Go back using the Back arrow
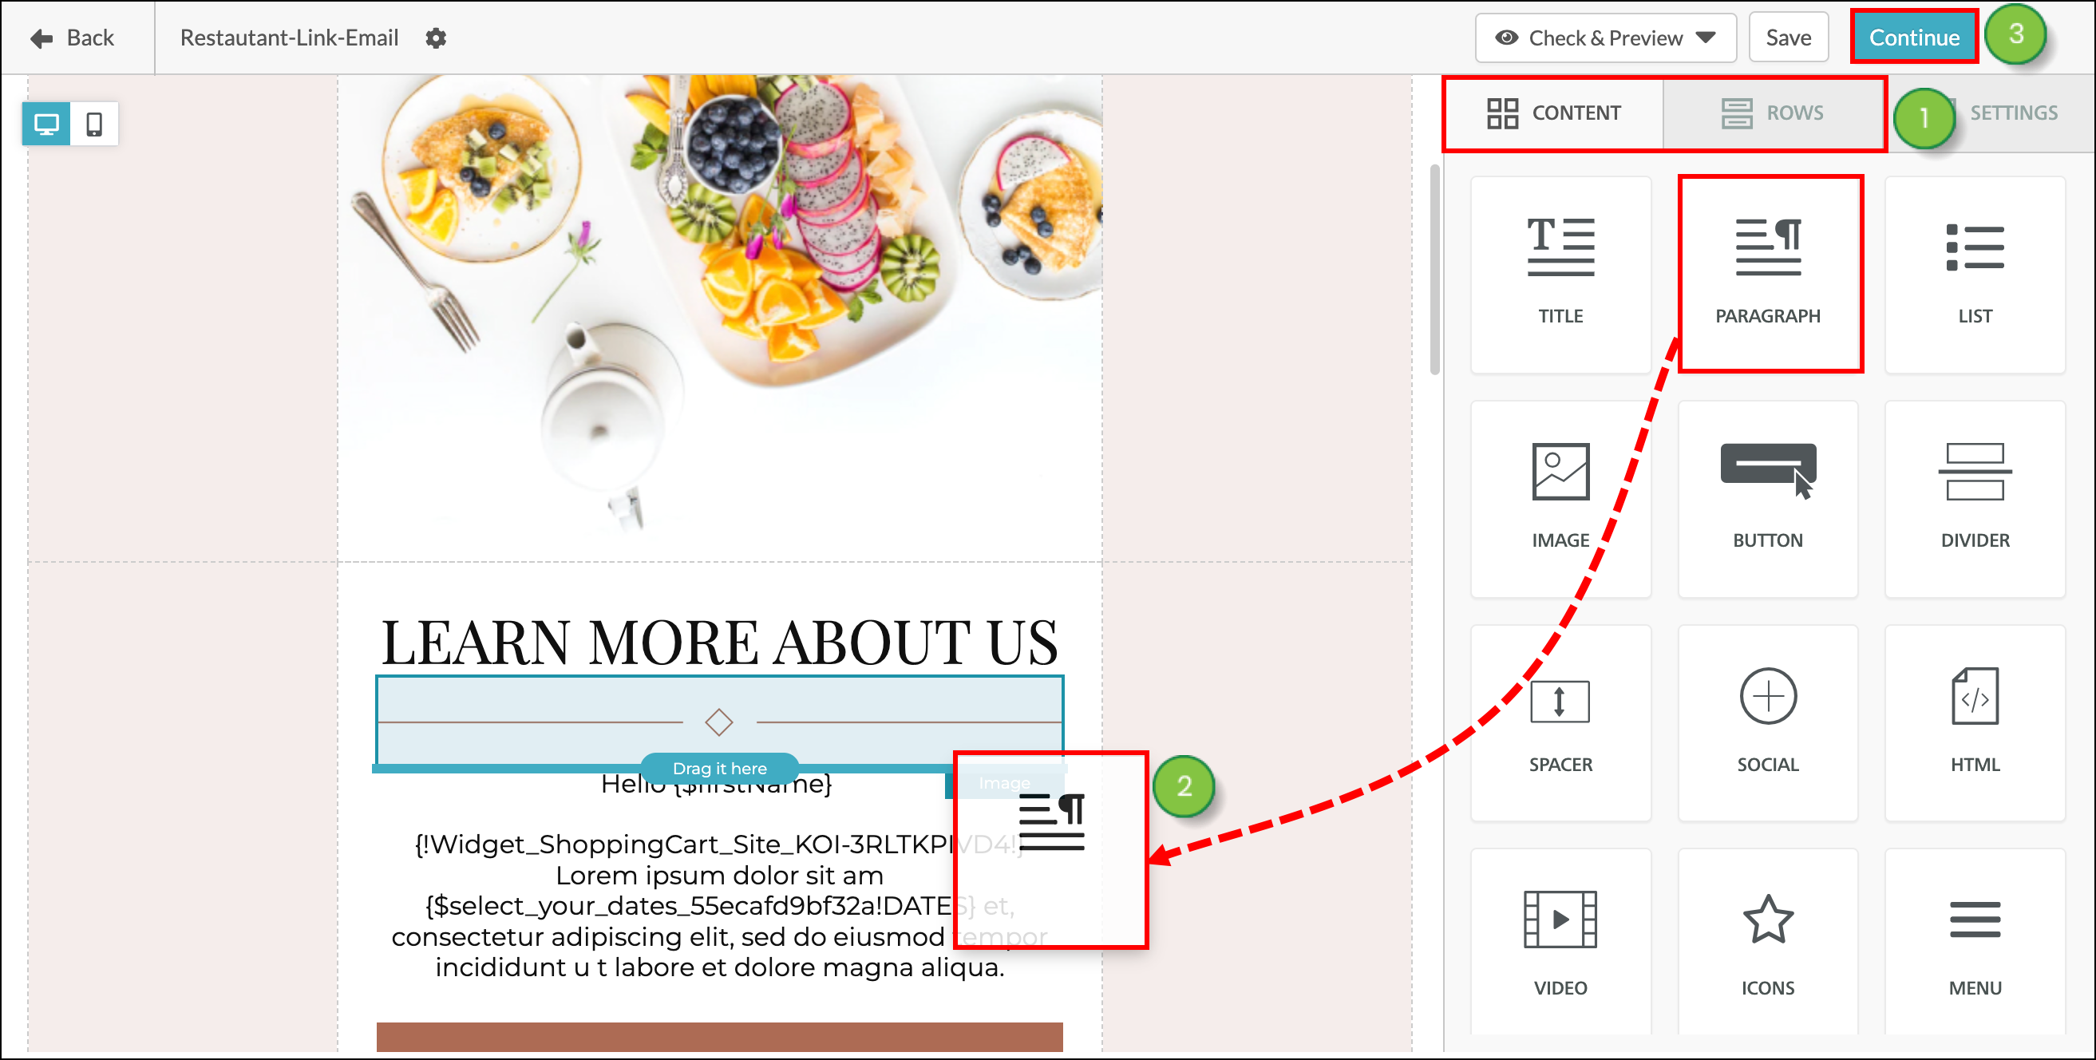This screenshot has height=1060, width=2096. click(x=73, y=38)
